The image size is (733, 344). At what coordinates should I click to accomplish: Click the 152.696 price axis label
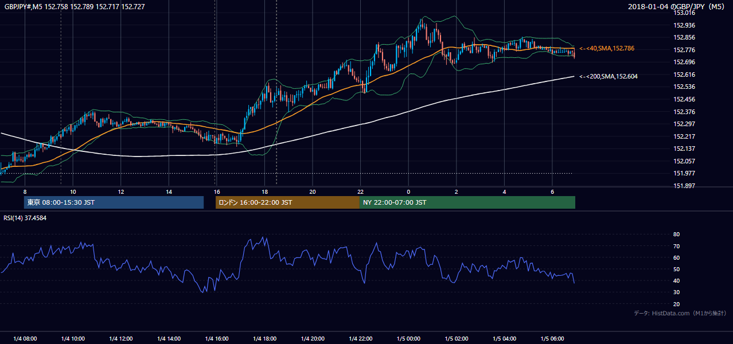[685, 62]
